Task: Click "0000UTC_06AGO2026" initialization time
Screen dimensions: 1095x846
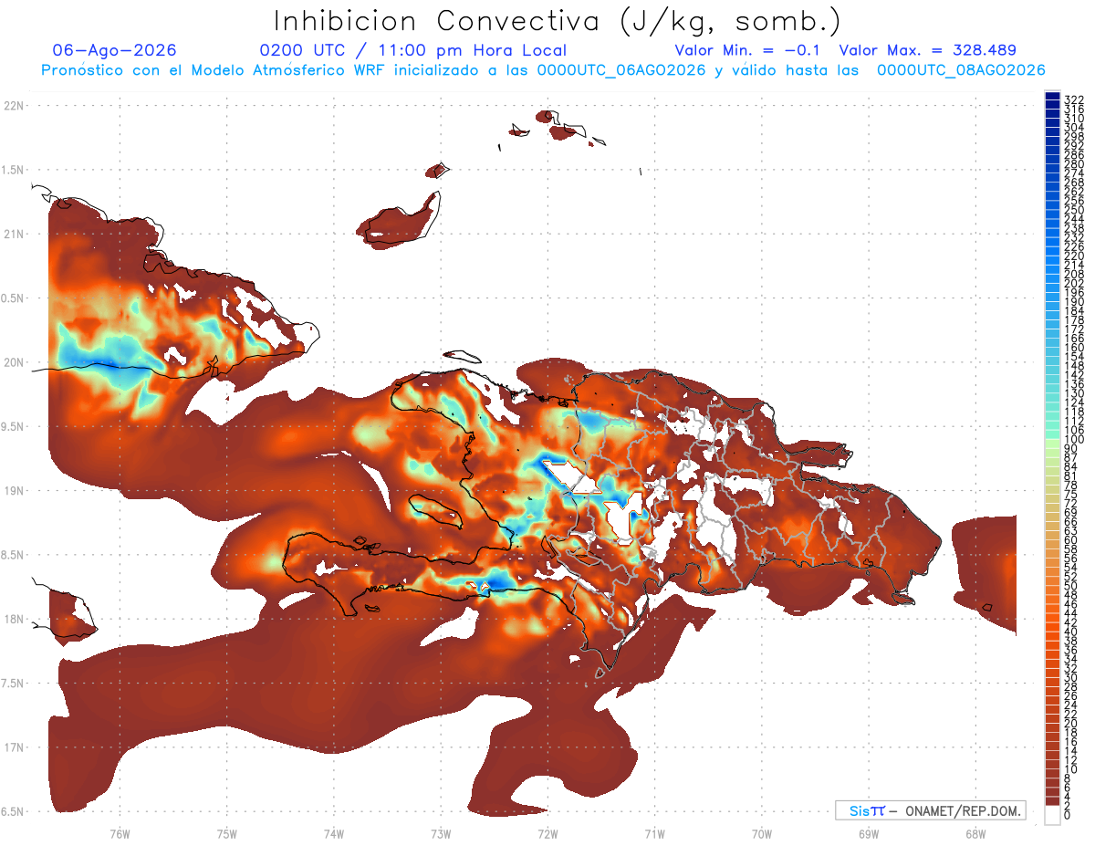Action: [620, 70]
